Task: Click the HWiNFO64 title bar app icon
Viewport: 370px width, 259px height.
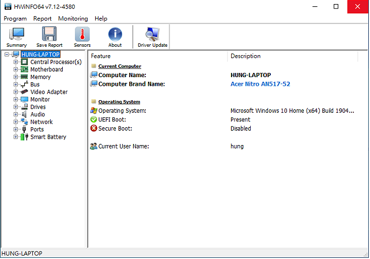Action: tap(8, 6)
